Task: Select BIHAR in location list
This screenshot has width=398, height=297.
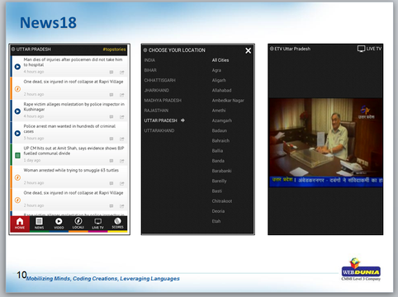Action: [150, 70]
